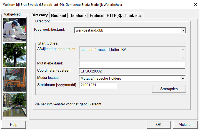Click the Kies werk-bestand label
This screenshot has height=130, width=200.
click(x=49, y=29)
